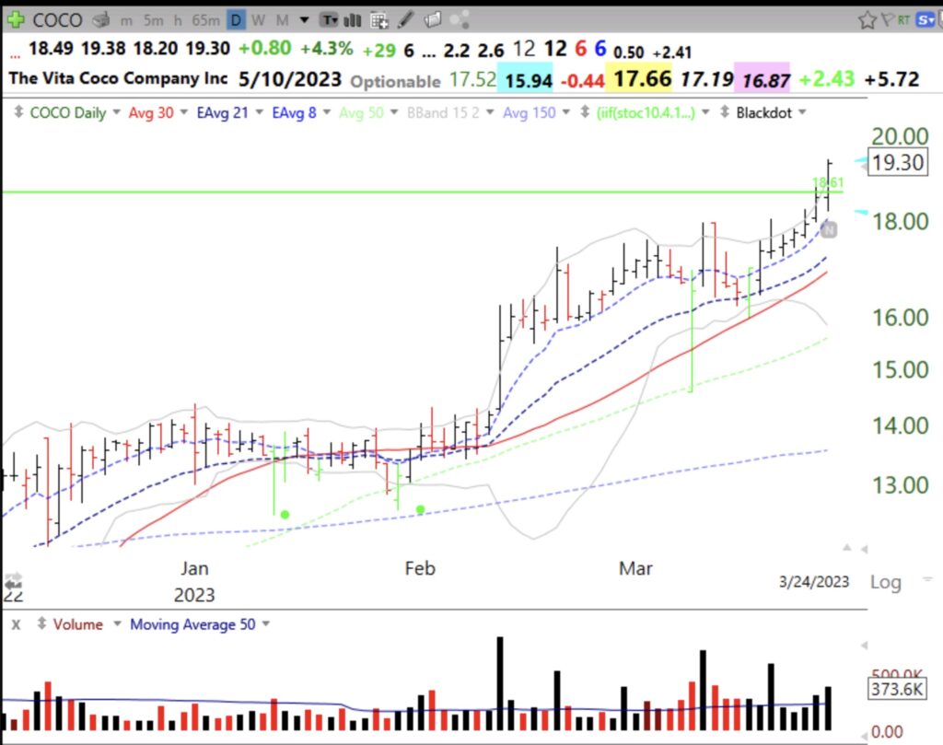Click the COCO ticker symbol
Image resolution: width=943 pixels, height=745 pixels.
pyautogui.click(x=57, y=20)
